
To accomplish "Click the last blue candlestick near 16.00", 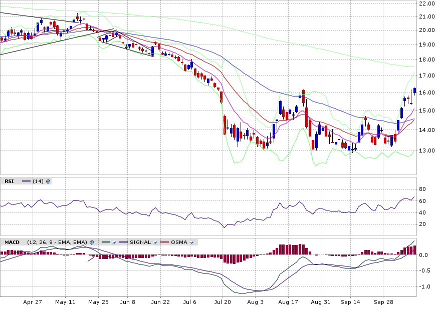I will 415,90.
